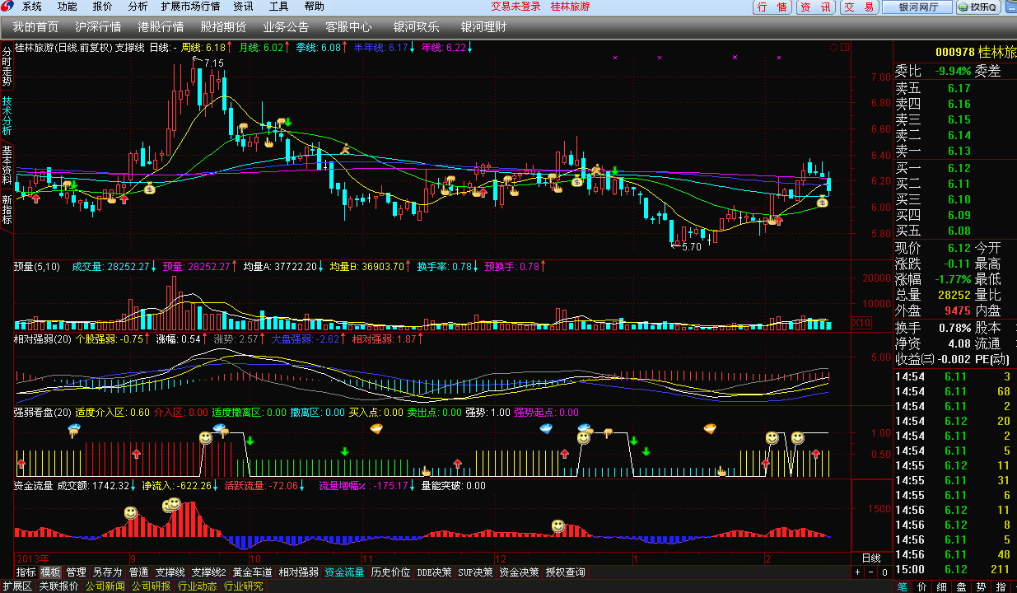Open the 工具 menu

pyautogui.click(x=278, y=7)
